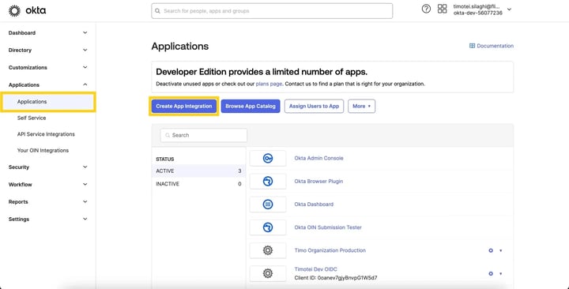Filter by INACTIVE status
Viewport: 569px width, 289px height.
tap(198, 184)
